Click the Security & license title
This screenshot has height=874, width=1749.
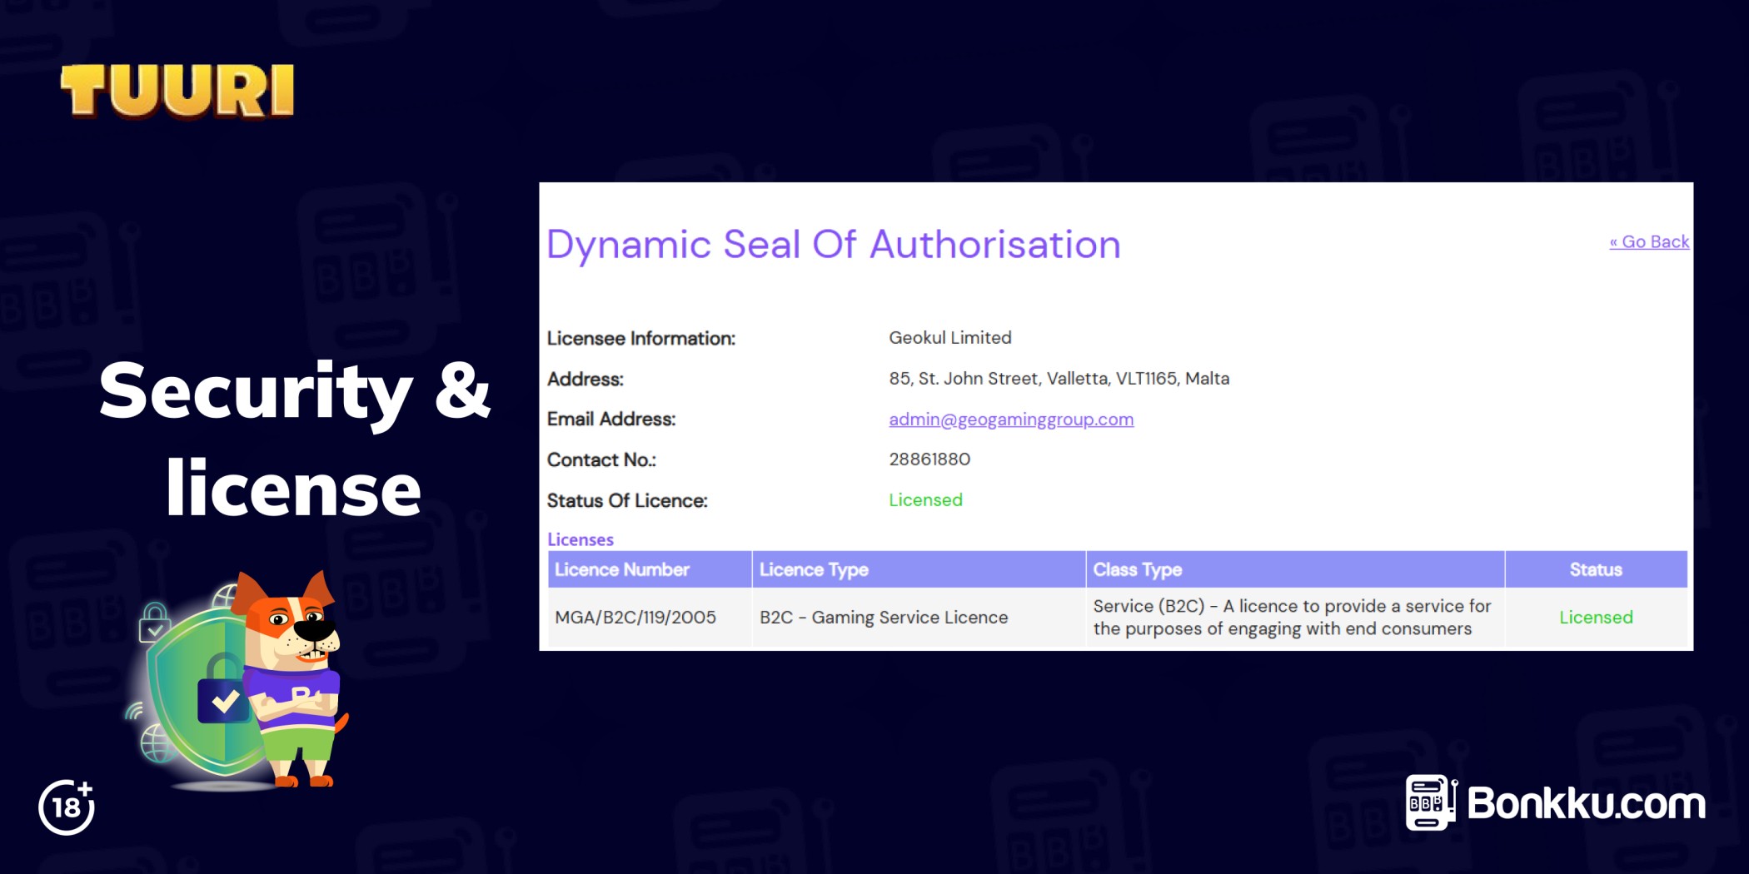(294, 439)
